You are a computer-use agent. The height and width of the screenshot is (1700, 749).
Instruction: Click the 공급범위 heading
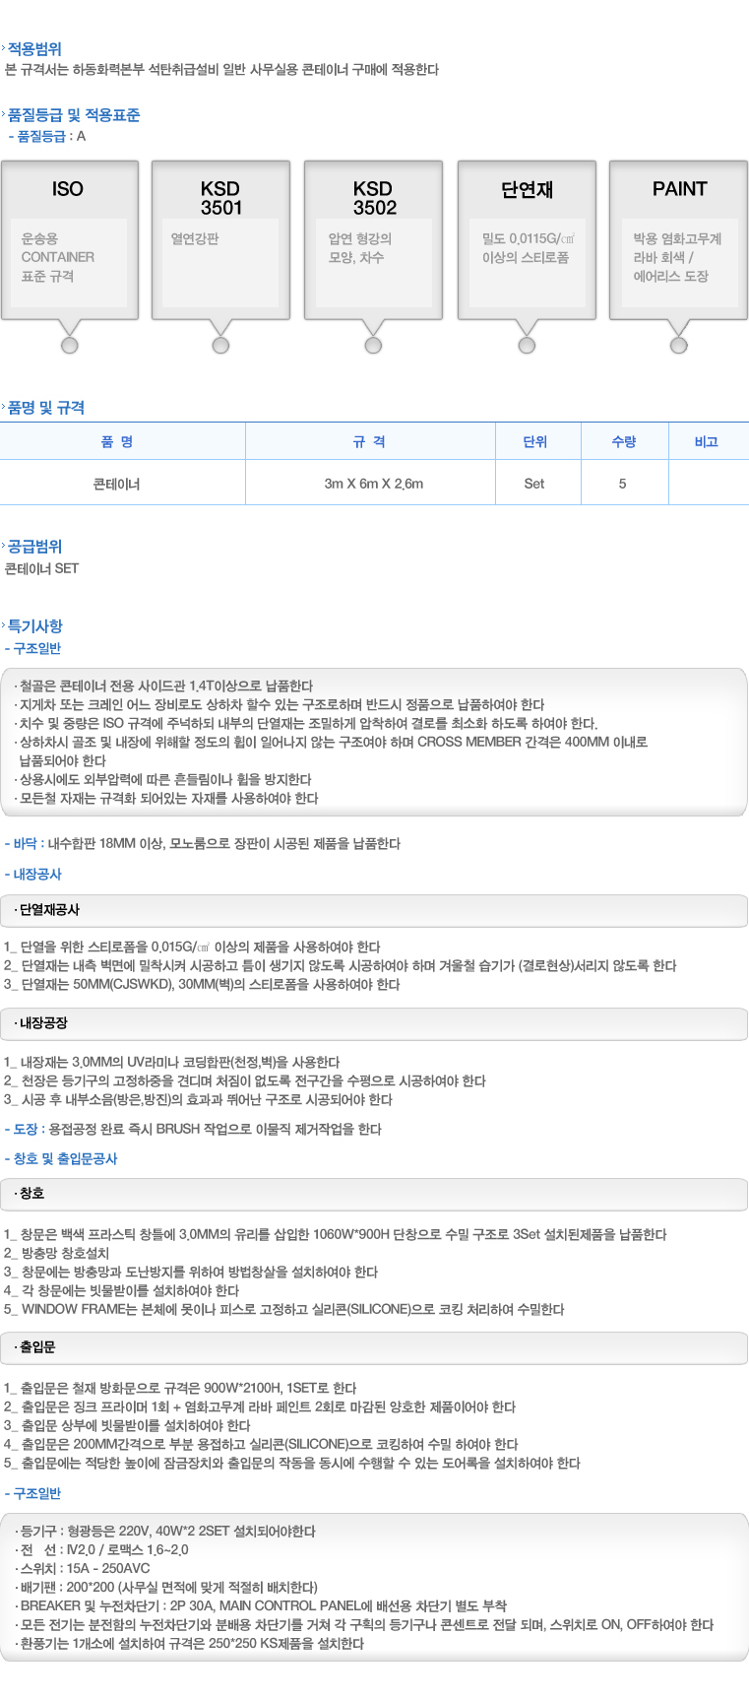click(x=34, y=547)
